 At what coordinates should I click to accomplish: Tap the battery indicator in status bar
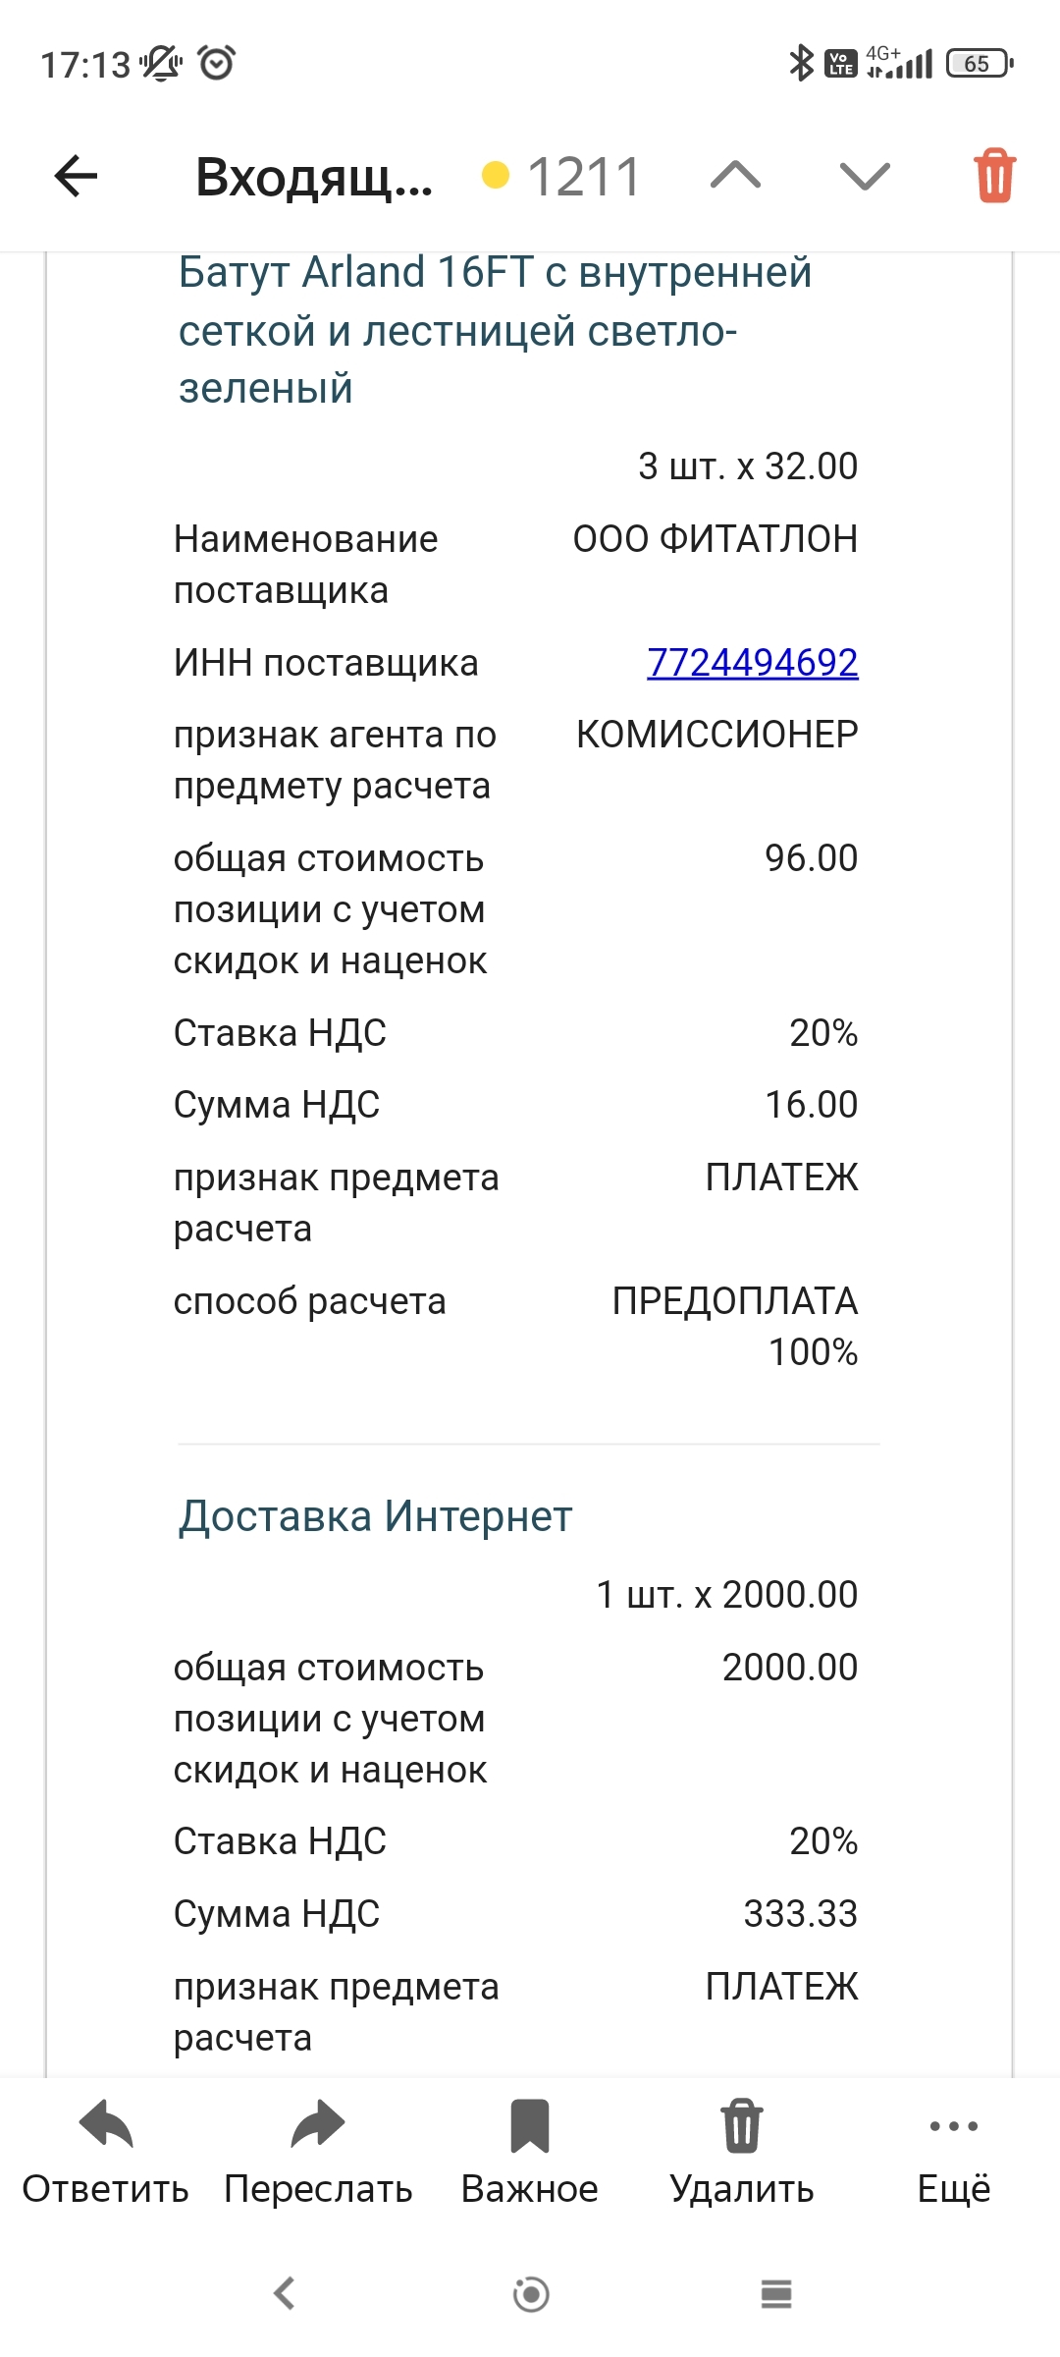[x=979, y=64]
